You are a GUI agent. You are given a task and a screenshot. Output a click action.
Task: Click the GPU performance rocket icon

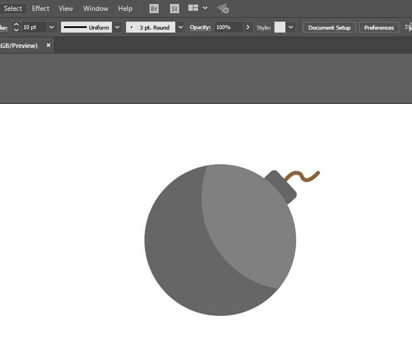[x=223, y=9]
